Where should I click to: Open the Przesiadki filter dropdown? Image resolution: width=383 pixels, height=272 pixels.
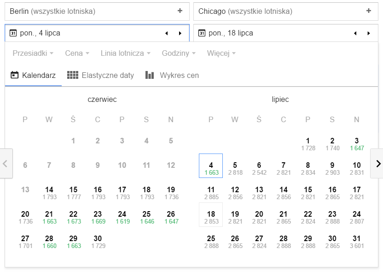tap(33, 53)
